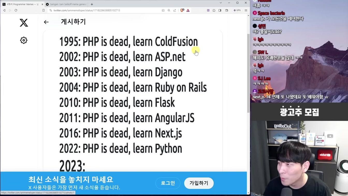The height and width of the screenshot is (196, 348).
Task: Click the browser forward navigation button
Action: tap(10, 10)
